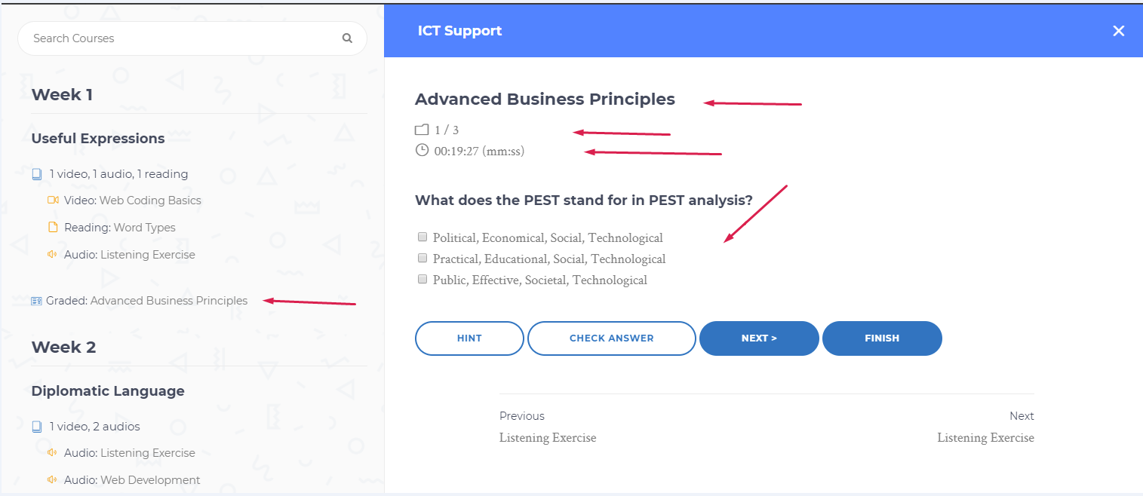Check the Practical, Educational, Social, Technological option
1143x496 pixels.
click(422, 258)
